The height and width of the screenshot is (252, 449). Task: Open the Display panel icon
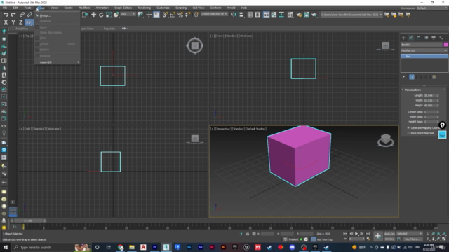click(x=434, y=38)
